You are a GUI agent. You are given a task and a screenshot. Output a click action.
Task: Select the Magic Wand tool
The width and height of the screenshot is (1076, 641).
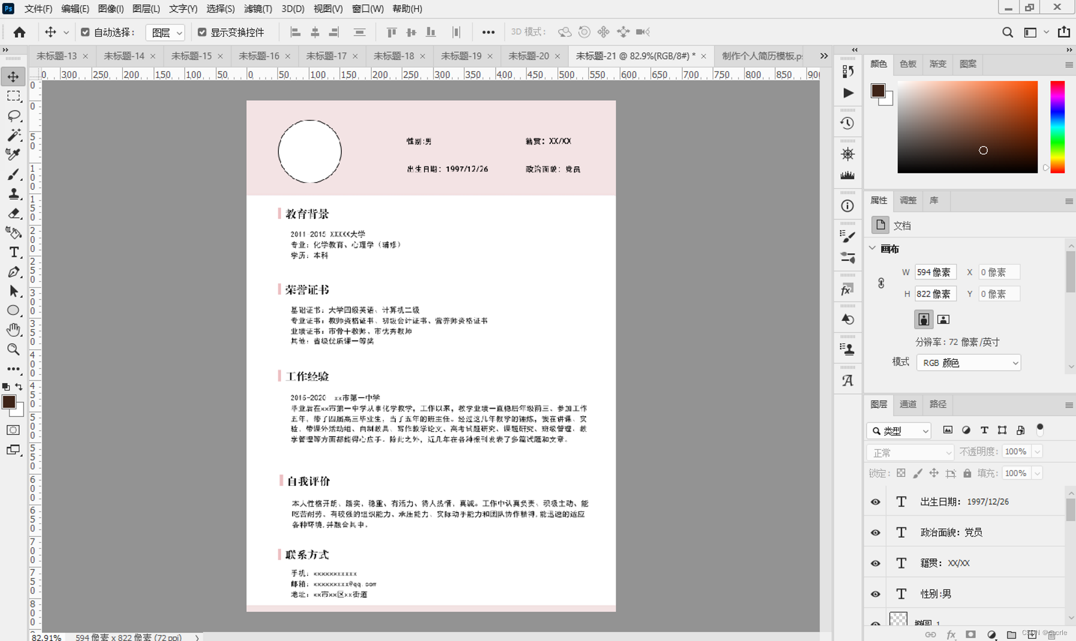point(13,135)
